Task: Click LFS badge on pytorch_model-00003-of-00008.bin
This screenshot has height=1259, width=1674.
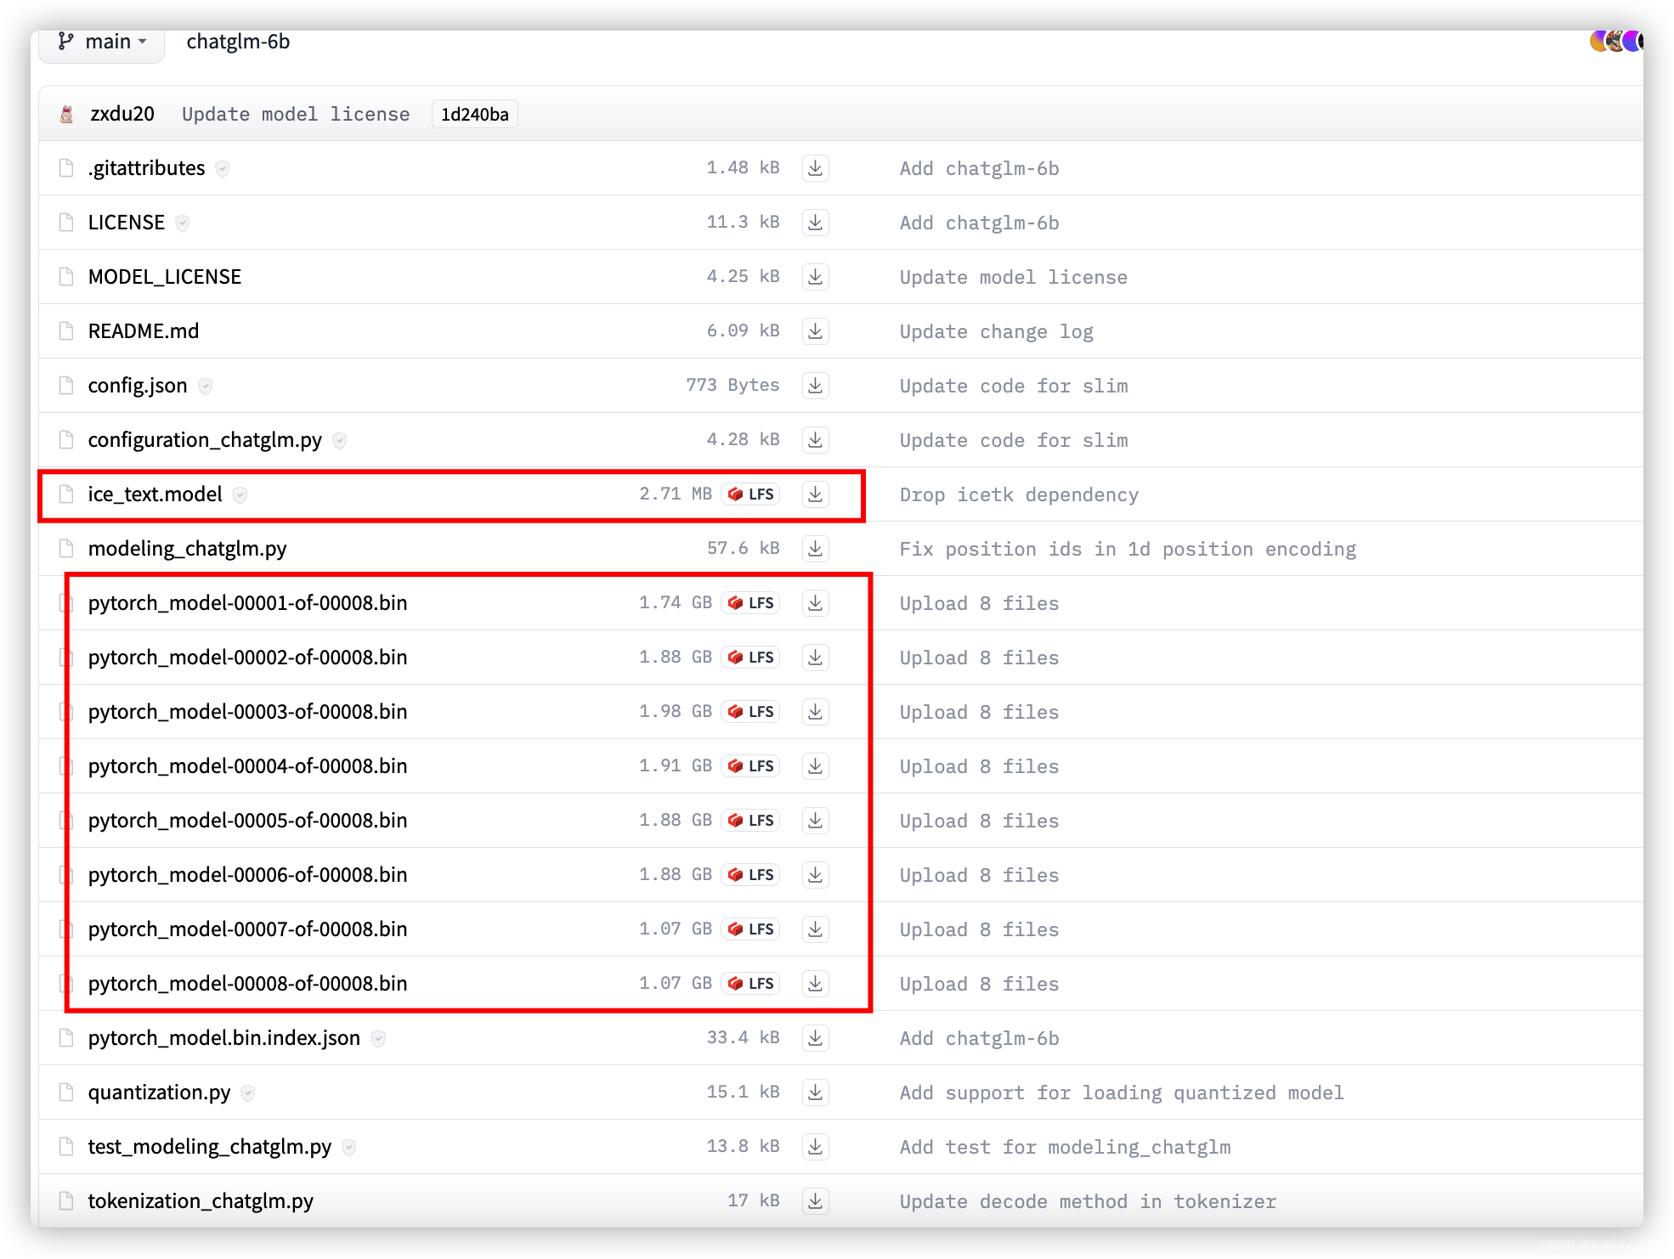Action: [751, 712]
